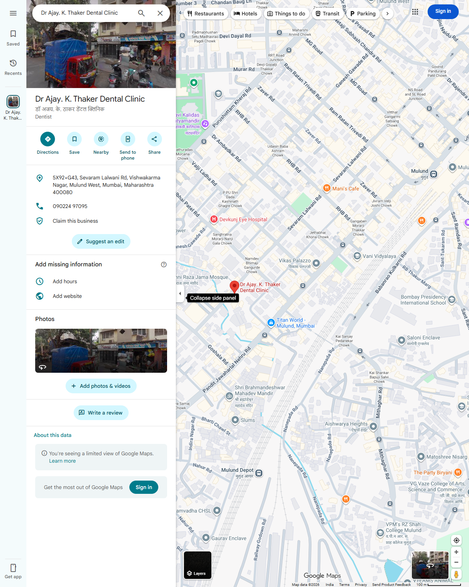Share this place icon
469x587 pixels.
[x=154, y=139]
